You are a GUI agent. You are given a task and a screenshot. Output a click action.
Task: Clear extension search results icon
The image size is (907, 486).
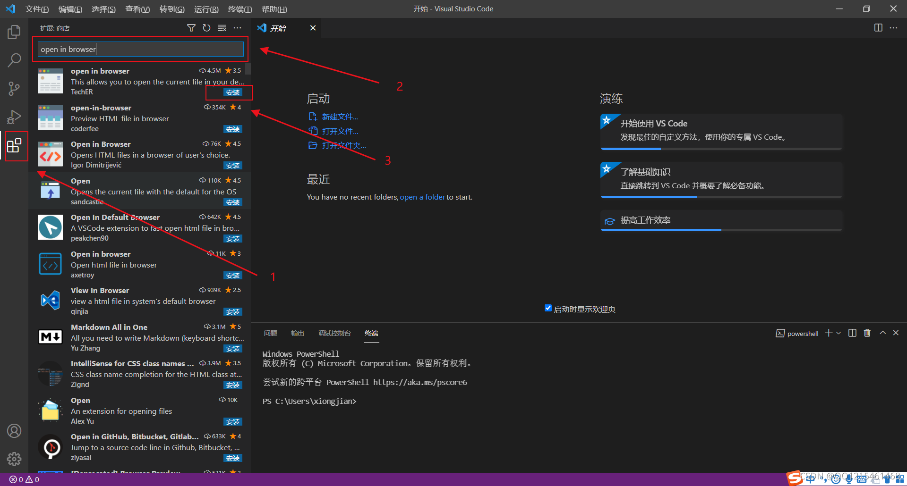coord(222,28)
